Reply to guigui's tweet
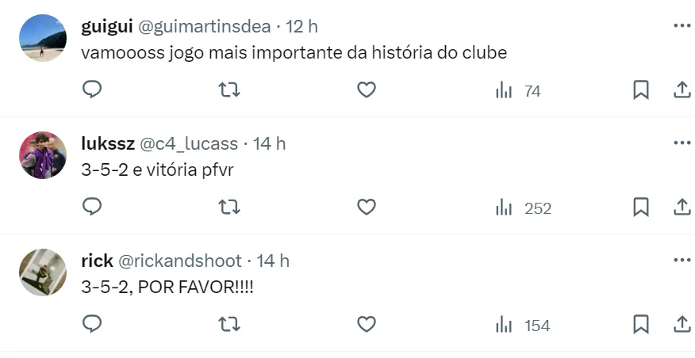The height and width of the screenshot is (358, 695). 92,90
